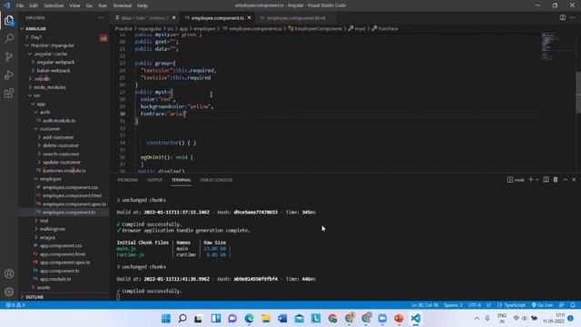581x327 pixels.
Task: Go to line via Ln 30, Col 18
Action: coord(425,305)
